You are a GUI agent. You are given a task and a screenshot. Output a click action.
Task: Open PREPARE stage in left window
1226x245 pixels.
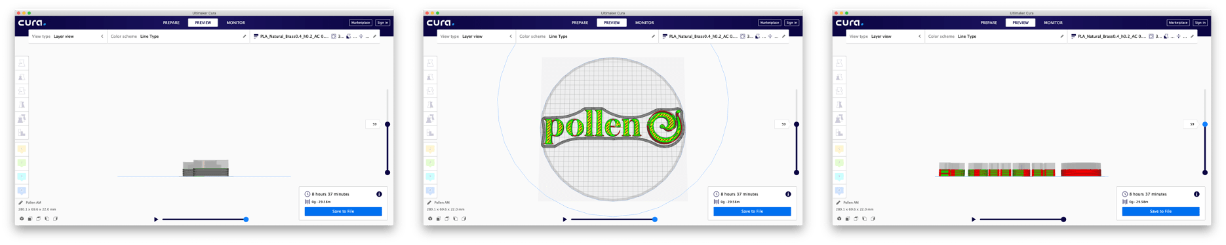171,23
